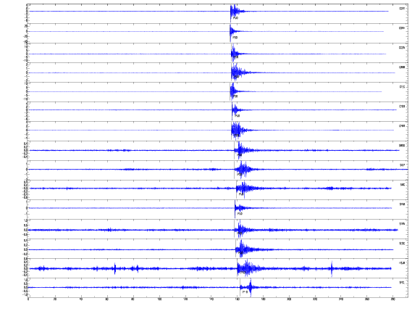Click the pick label on the eleventh trace
Image resolution: width=420 pixels, height=319 pixels.
(x=240, y=214)
